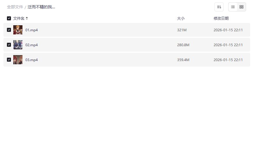Toggle the select-all files checkbox
The image size is (253, 142).
click(9, 18)
